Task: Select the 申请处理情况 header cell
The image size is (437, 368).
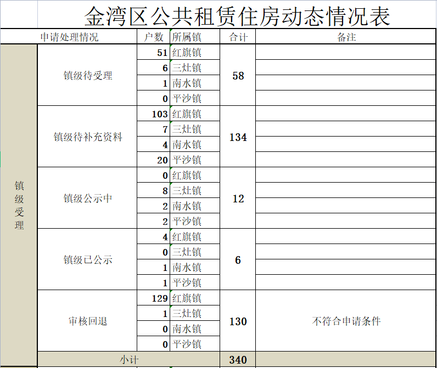Action: click(x=70, y=37)
